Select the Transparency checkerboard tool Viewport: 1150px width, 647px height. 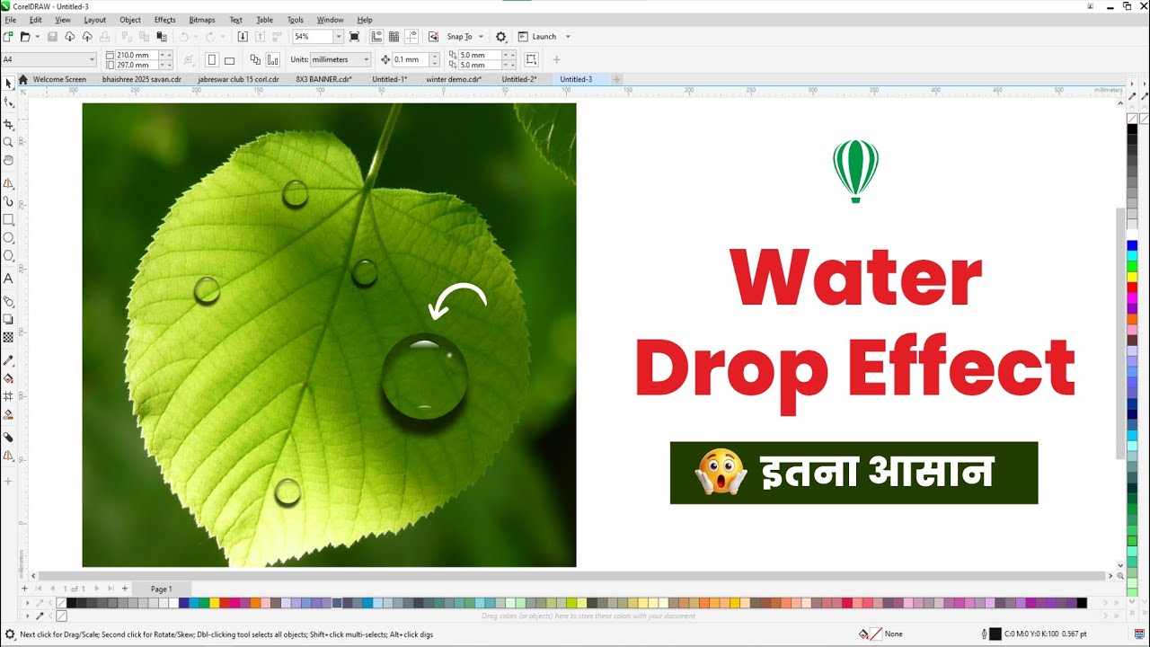[9, 337]
